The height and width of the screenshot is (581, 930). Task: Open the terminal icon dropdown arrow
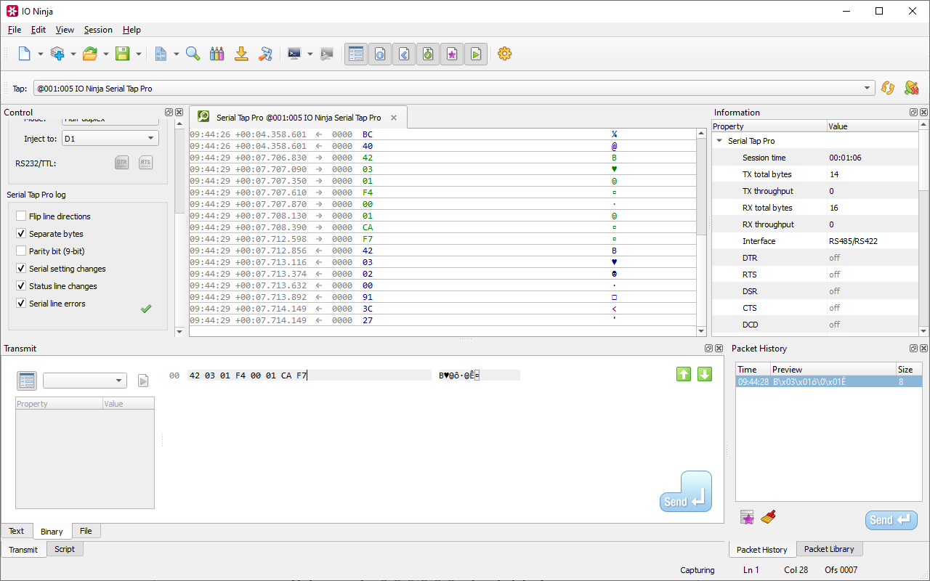click(310, 54)
